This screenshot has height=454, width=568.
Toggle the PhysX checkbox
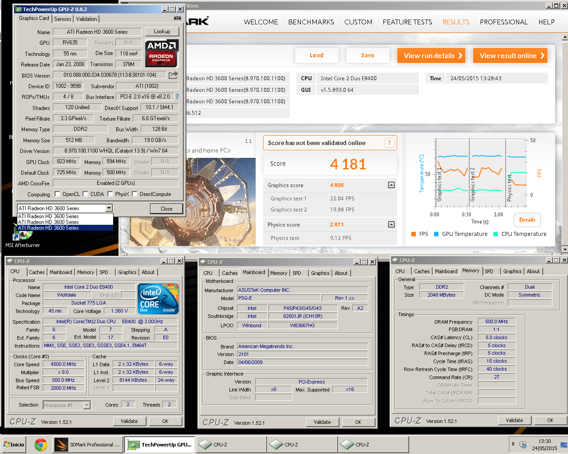coord(110,194)
